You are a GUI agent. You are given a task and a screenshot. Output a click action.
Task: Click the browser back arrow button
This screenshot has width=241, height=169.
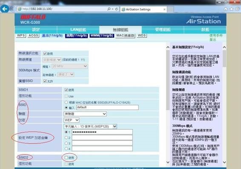pyautogui.click(x=5, y=9)
